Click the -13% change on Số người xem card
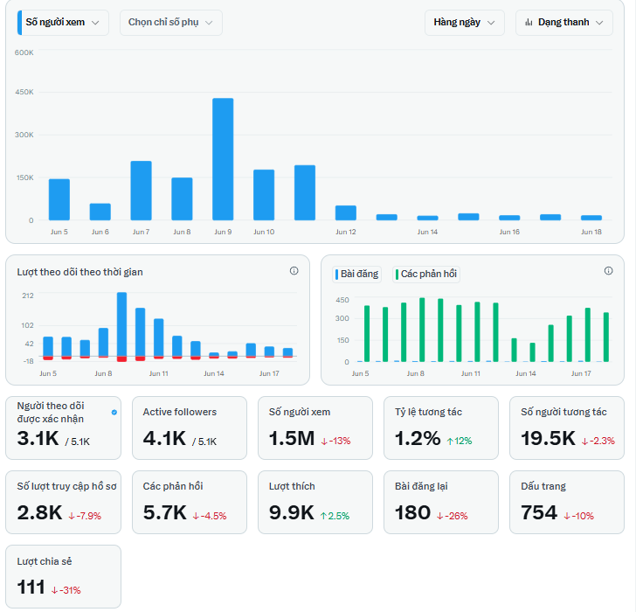This screenshot has width=636, height=612. pyautogui.click(x=335, y=441)
